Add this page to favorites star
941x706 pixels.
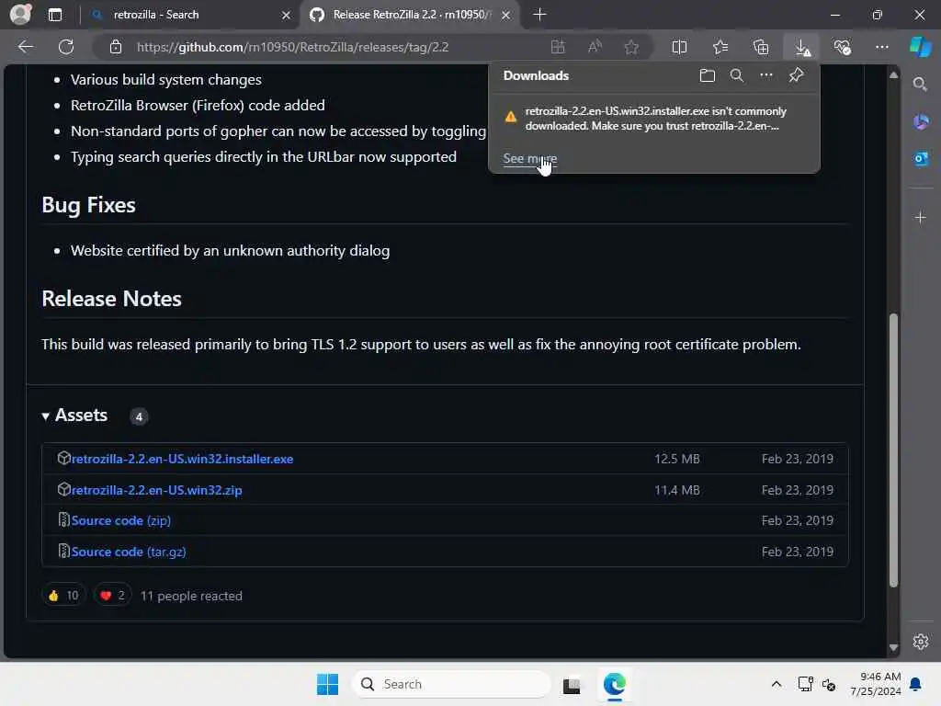click(x=631, y=47)
